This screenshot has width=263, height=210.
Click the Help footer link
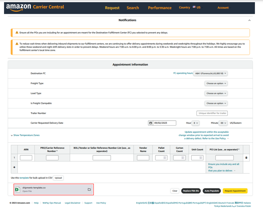[36, 203]
